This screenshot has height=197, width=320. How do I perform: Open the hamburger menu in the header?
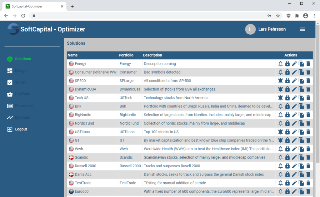pyautogui.click(x=302, y=29)
